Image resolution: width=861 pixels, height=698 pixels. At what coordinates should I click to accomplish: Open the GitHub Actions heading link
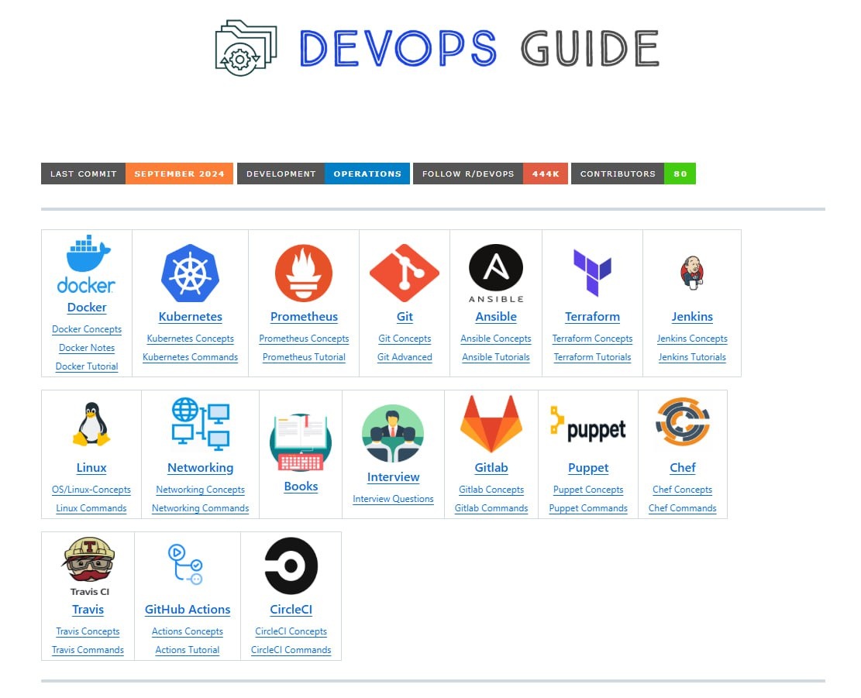[188, 610]
